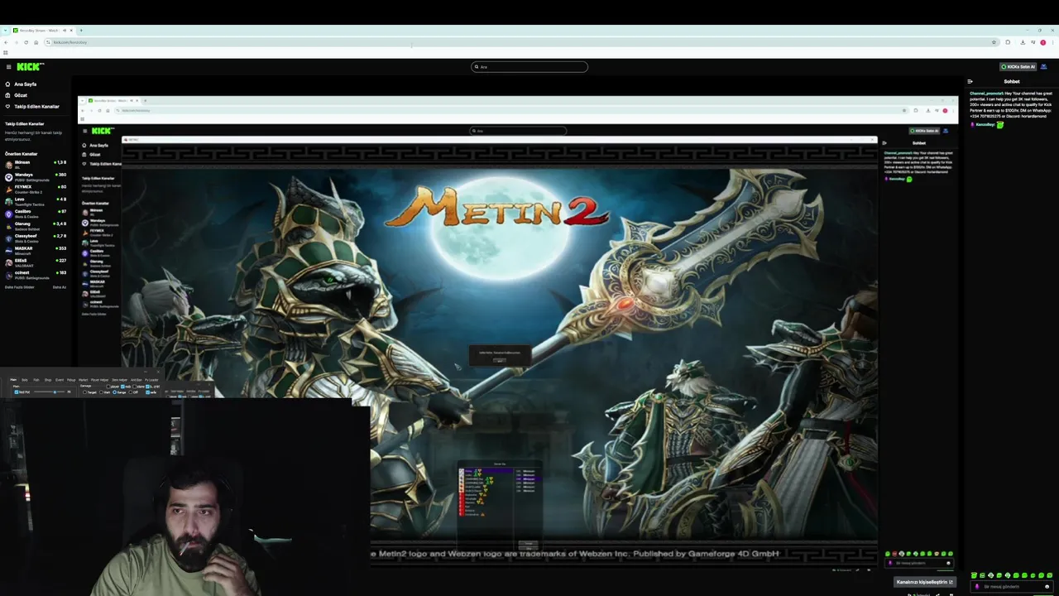Open inner stream's hamburger menu icon
The image size is (1059, 596).
point(84,131)
